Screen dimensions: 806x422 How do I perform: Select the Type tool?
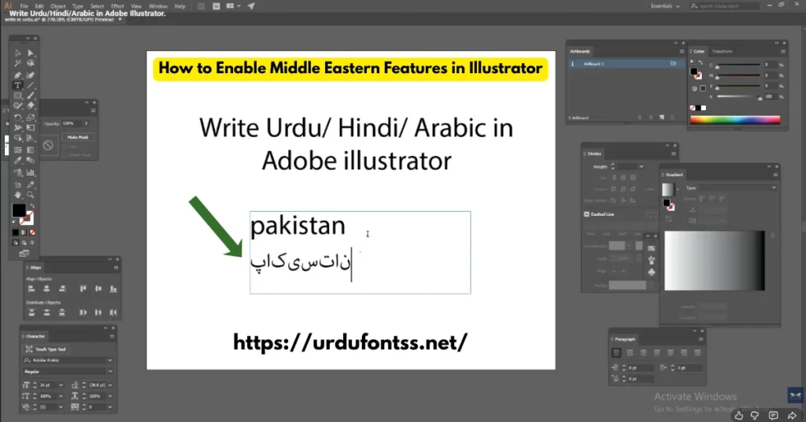coord(17,85)
